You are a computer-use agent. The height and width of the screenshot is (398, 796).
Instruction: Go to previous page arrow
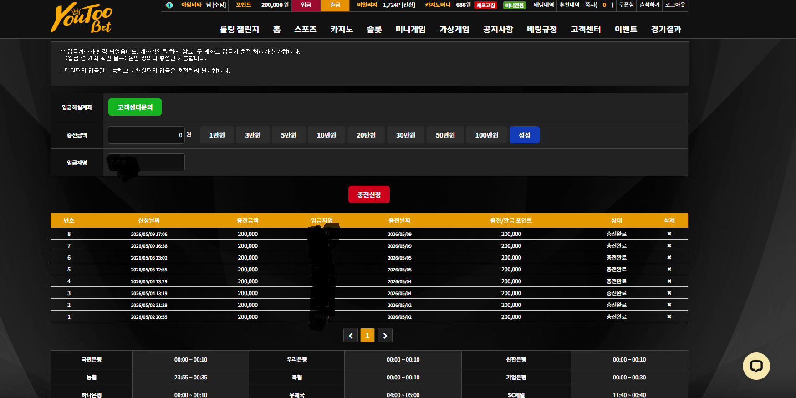[x=350, y=335]
